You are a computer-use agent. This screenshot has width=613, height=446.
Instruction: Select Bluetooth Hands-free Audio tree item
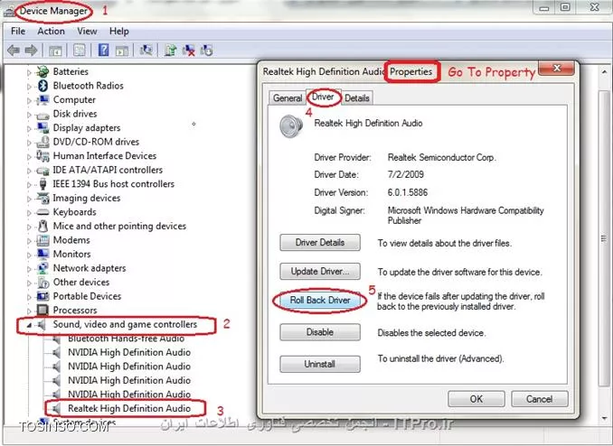coord(127,339)
